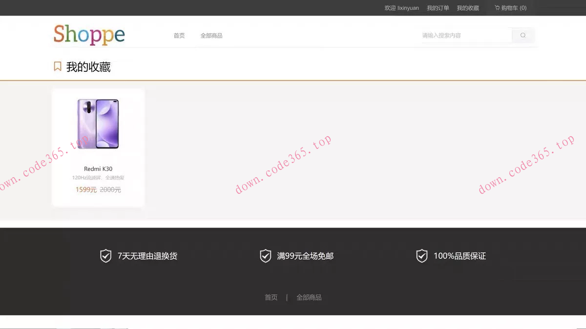Click the 我的收藏 page heading
Viewport: 586px width, 329px height.
click(x=88, y=66)
